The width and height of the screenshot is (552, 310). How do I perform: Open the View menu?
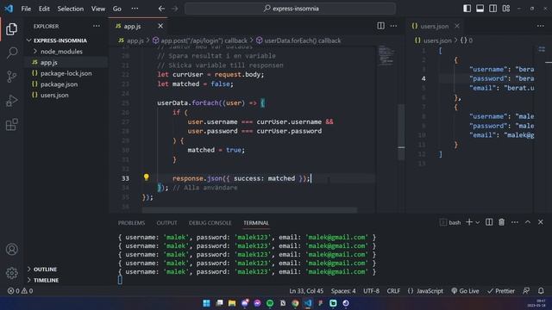click(97, 9)
